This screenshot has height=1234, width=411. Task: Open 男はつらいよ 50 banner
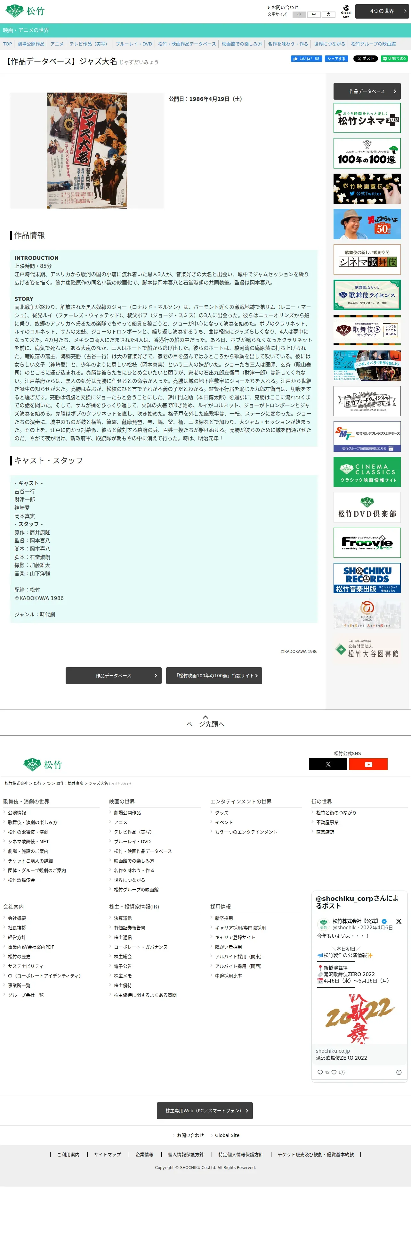pyautogui.click(x=367, y=224)
